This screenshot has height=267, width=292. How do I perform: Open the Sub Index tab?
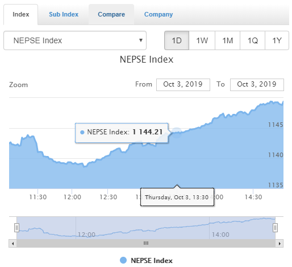64,14
